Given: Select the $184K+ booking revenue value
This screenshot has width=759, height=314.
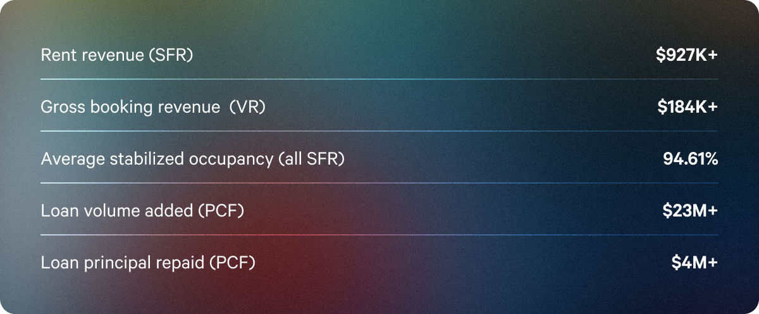Looking at the screenshot, I should tap(688, 108).
